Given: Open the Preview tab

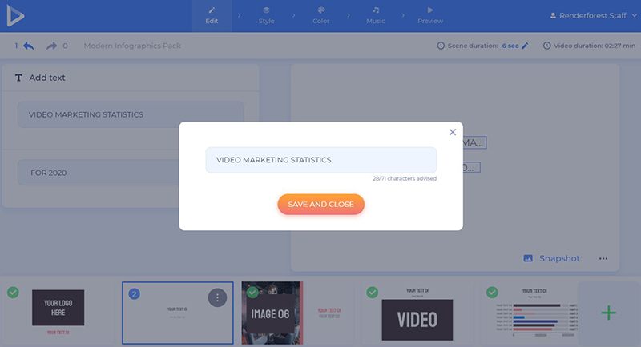Looking at the screenshot, I should click(430, 15).
